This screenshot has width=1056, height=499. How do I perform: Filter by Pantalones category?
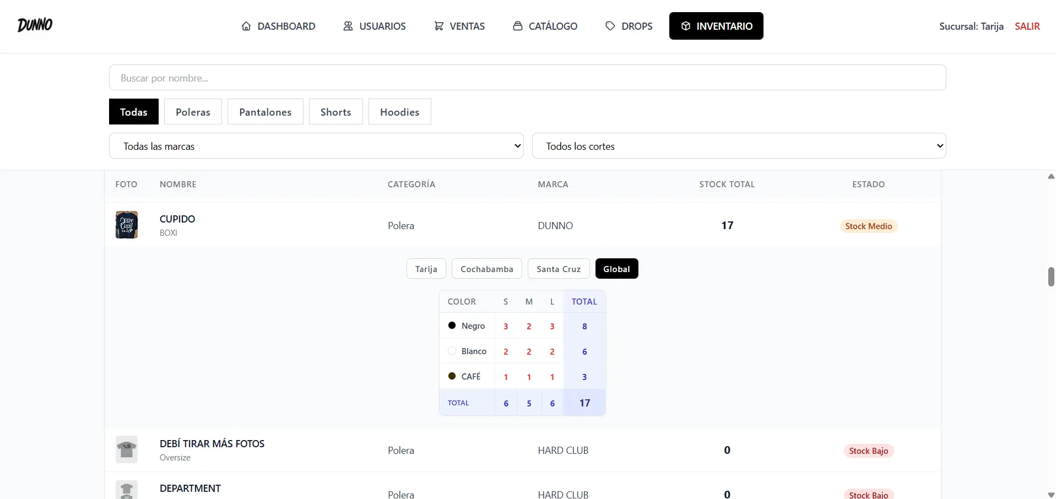click(x=265, y=112)
